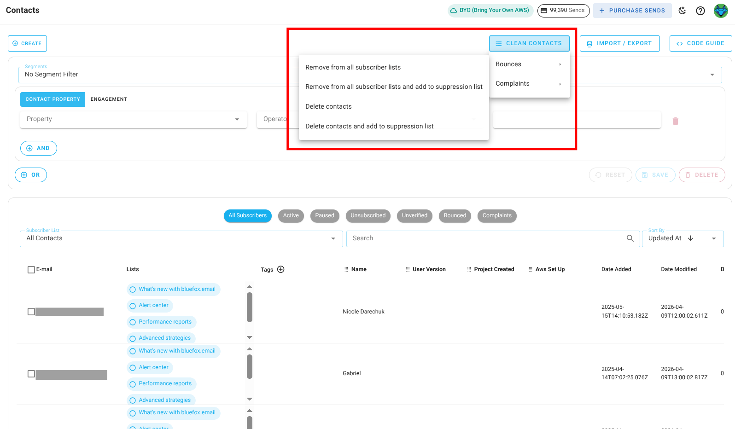Click Gabriel's Advanced strategies list chip
Screen dimensions: 735x429
[161, 400]
